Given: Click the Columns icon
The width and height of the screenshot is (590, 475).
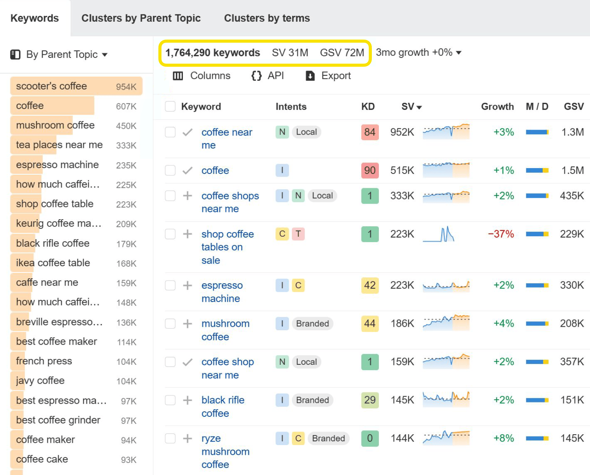Looking at the screenshot, I should (x=178, y=76).
